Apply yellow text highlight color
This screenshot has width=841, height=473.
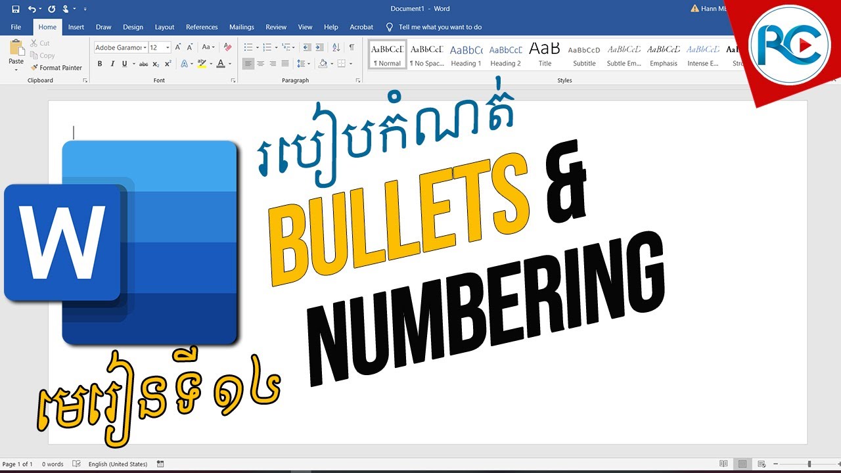click(202, 64)
